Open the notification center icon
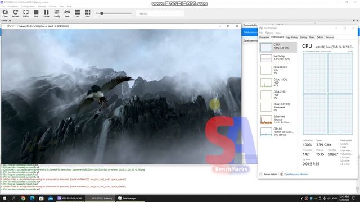 point(354,198)
